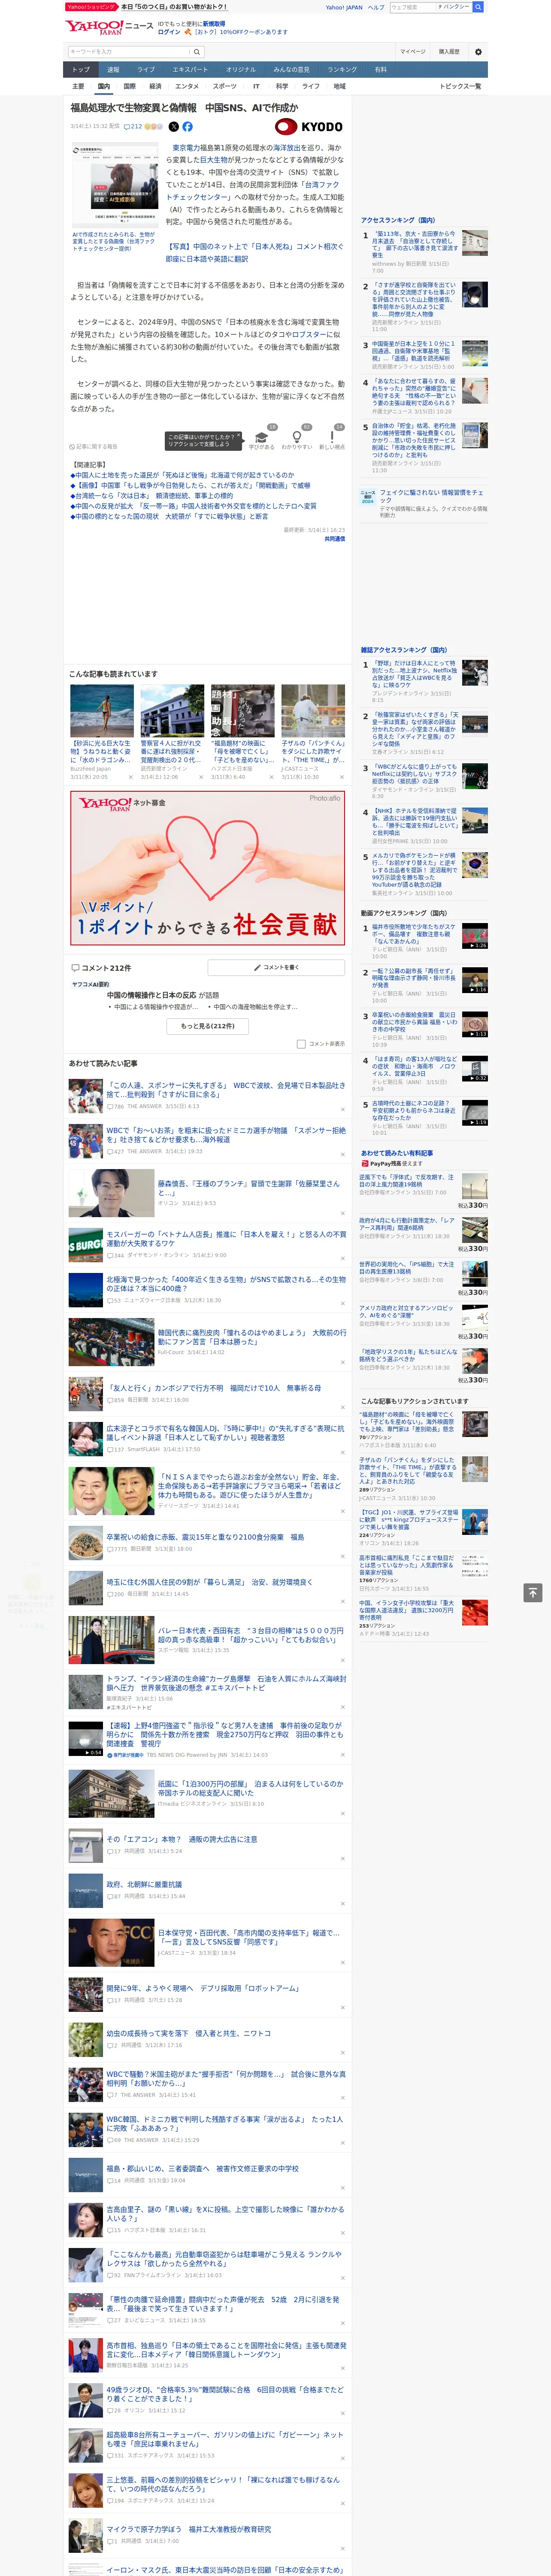This screenshot has height=2576, width=551.
Task: React with the わかりやすい lightbulb icon
Action: coord(296,437)
